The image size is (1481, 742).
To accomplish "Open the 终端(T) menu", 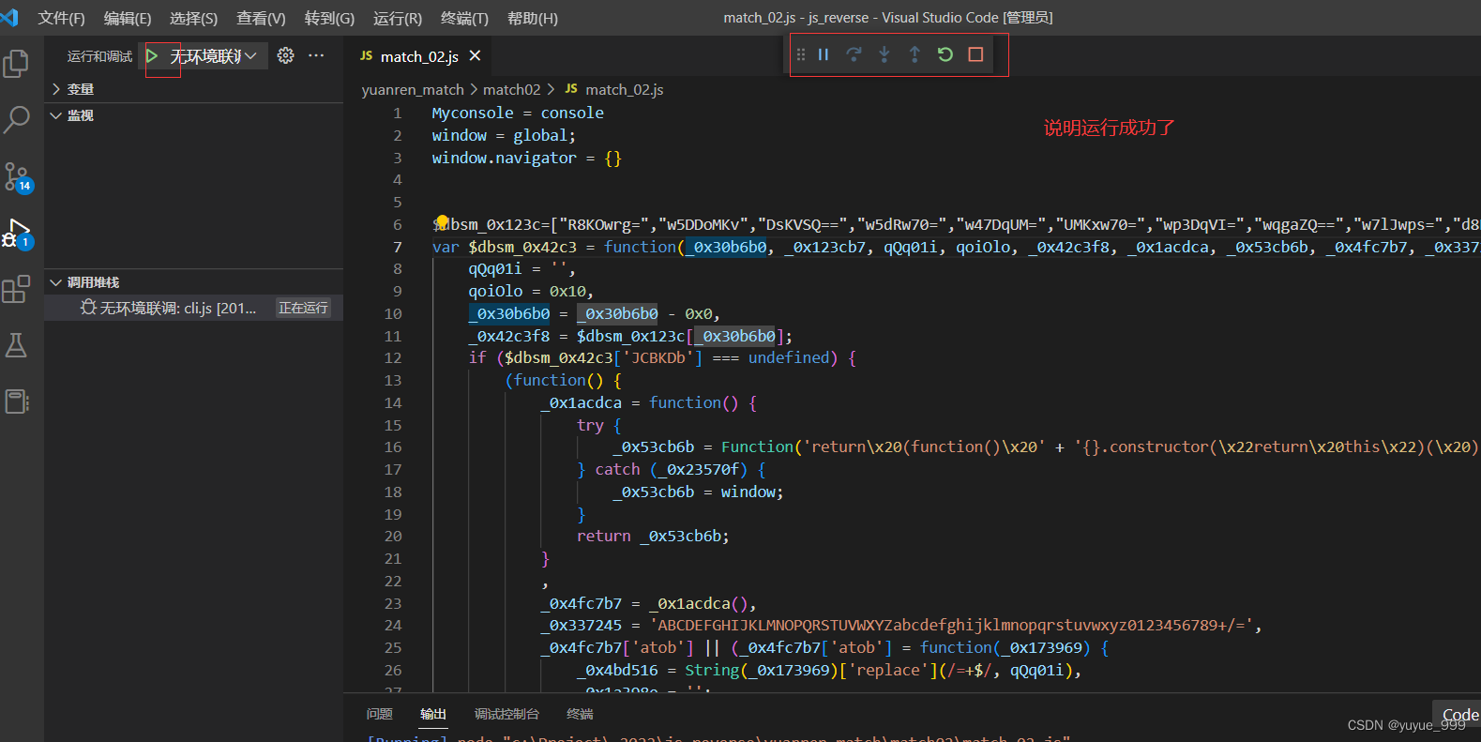I will pyautogui.click(x=464, y=18).
